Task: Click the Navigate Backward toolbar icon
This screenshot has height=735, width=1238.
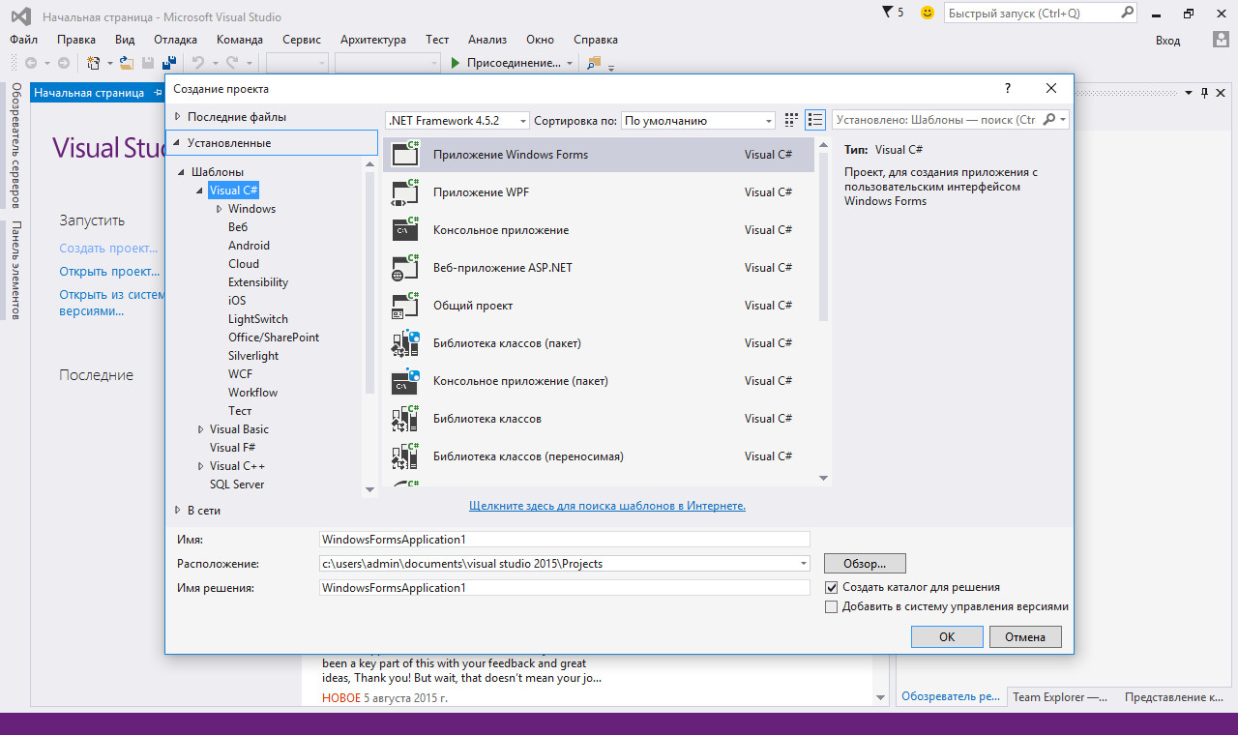Action: point(31,63)
